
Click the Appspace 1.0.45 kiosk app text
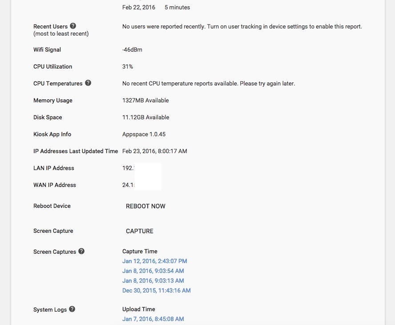(x=144, y=134)
